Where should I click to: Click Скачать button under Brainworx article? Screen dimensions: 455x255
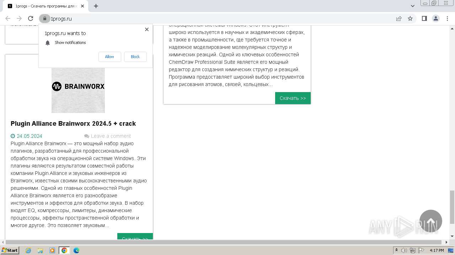(135, 237)
